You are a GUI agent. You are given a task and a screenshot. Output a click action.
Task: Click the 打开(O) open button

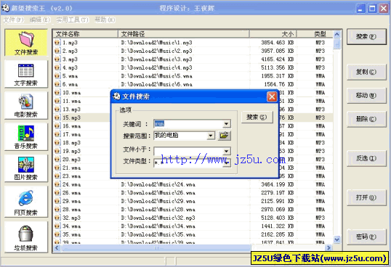[x=366, y=197]
